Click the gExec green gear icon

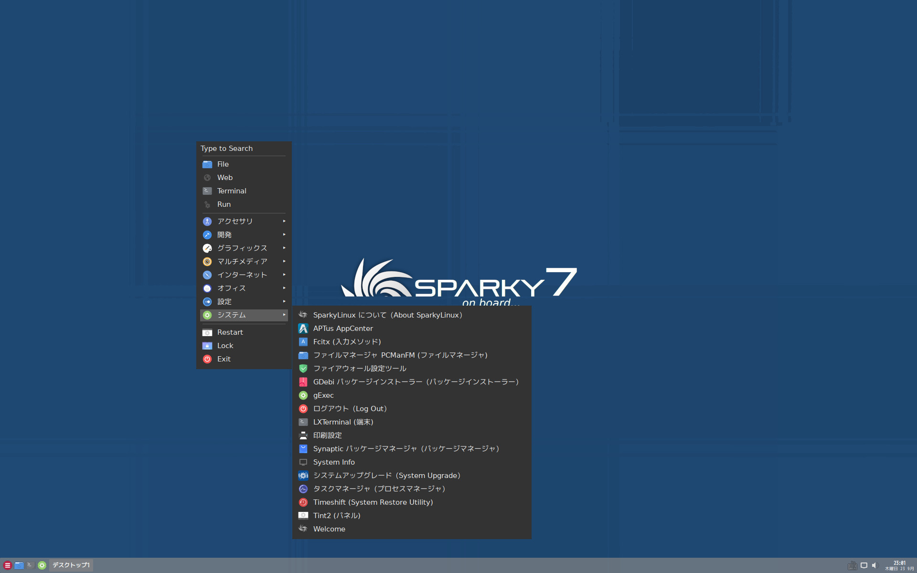click(x=303, y=395)
